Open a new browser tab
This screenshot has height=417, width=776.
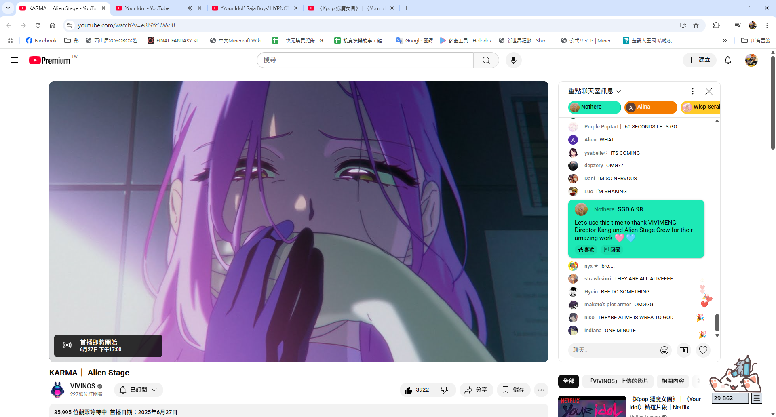pos(407,8)
